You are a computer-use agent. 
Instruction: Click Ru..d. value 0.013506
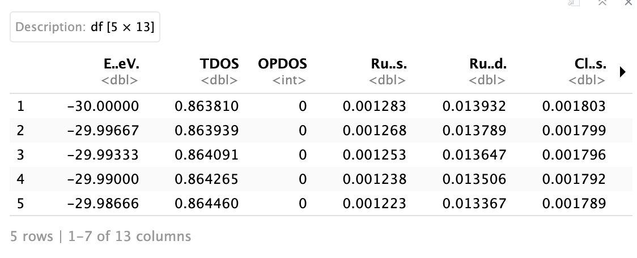pyautogui.click(x=474, y=179)
